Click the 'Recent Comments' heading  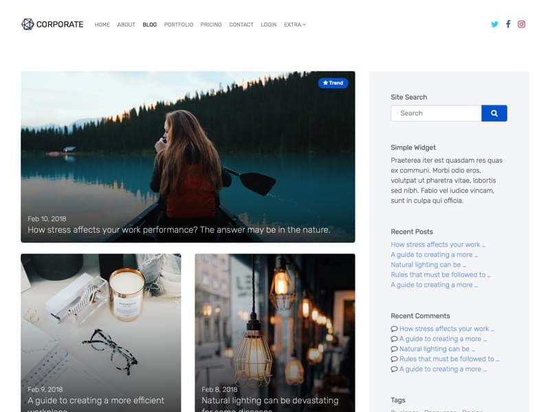point(420,316)
